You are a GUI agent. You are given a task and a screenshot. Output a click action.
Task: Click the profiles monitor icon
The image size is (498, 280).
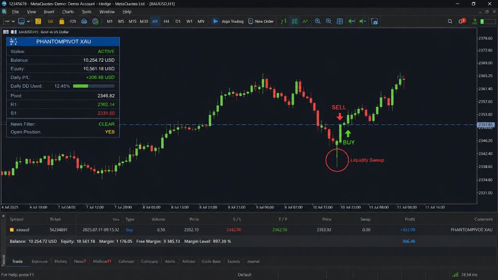(21, 21)
